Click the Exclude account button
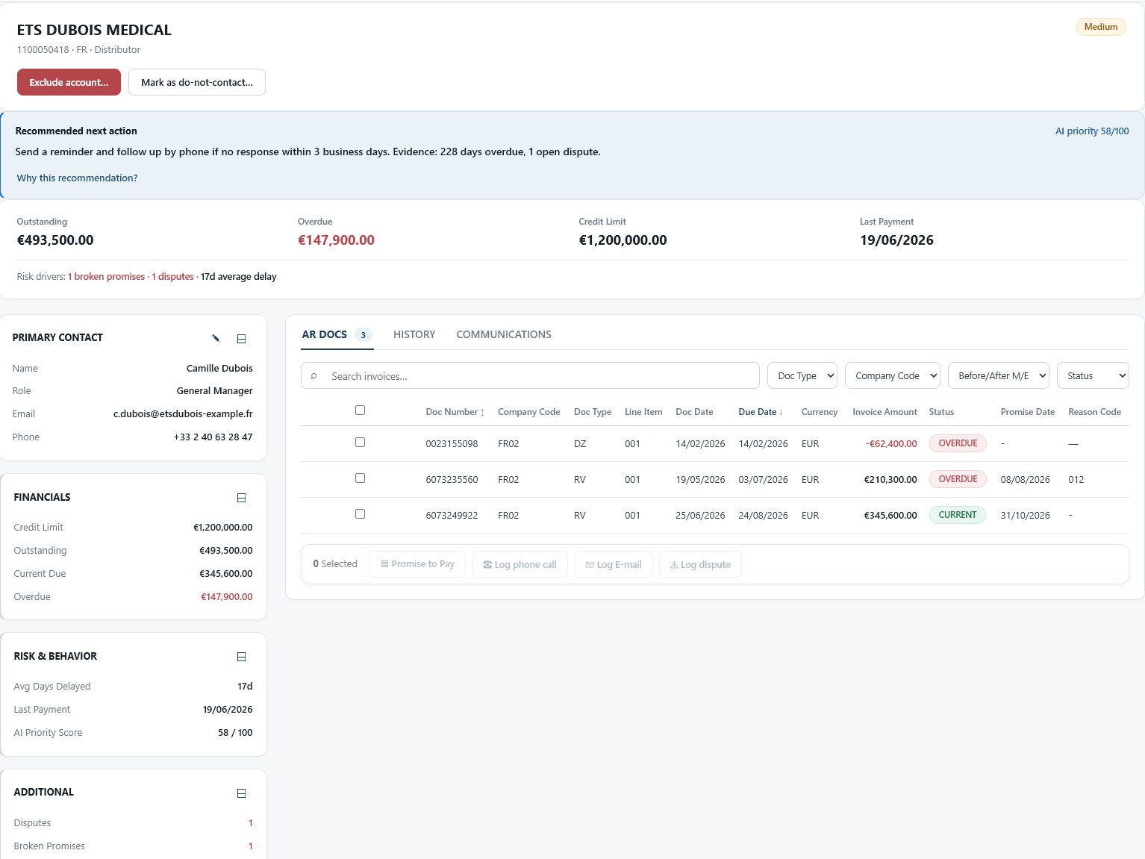Image resolution: width=1145 pixels, height=859 pixels. tap(69, 82)
